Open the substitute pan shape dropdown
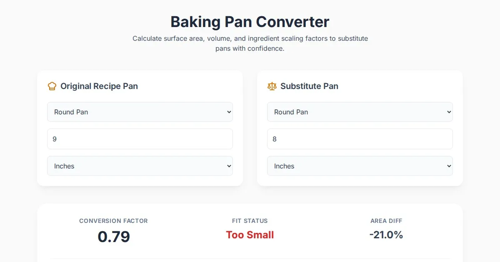This screenshot has height=262, width=500. coord(360,112)
